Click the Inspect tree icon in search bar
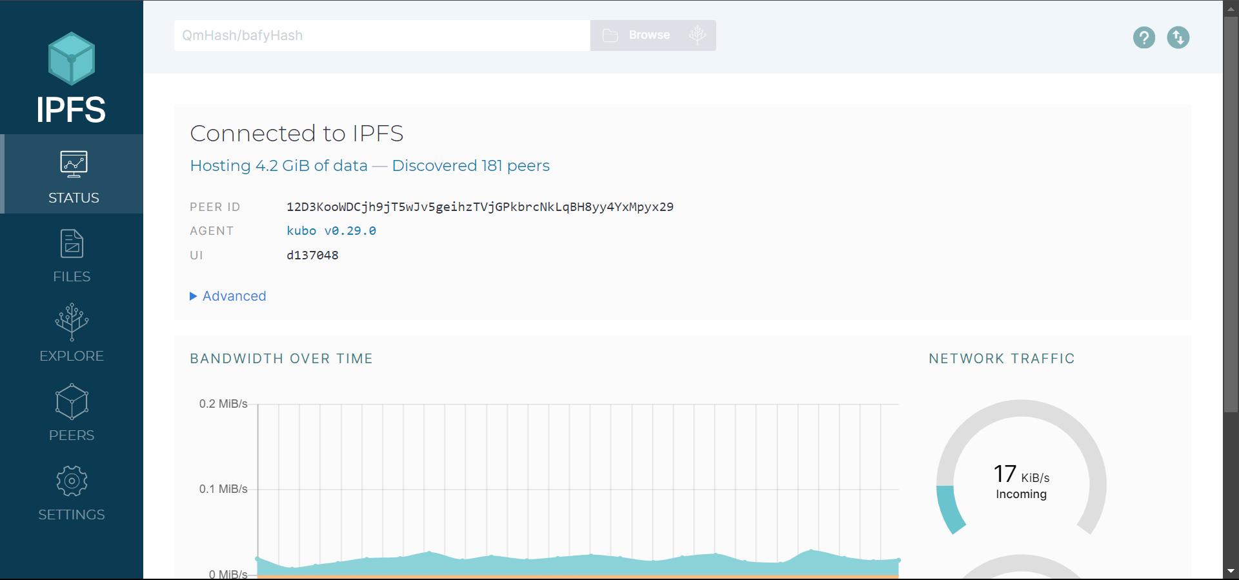Screen dimensions: 1239x580 (x=697, y=35)
